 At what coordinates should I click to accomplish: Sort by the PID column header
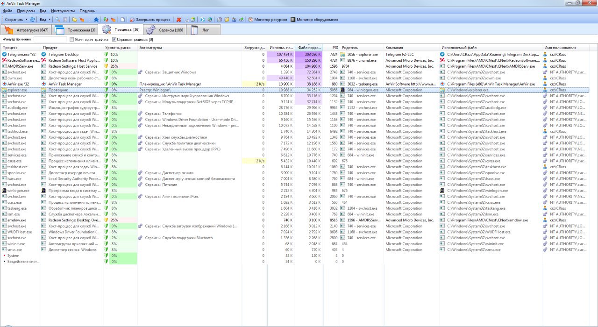coord(331,48)
